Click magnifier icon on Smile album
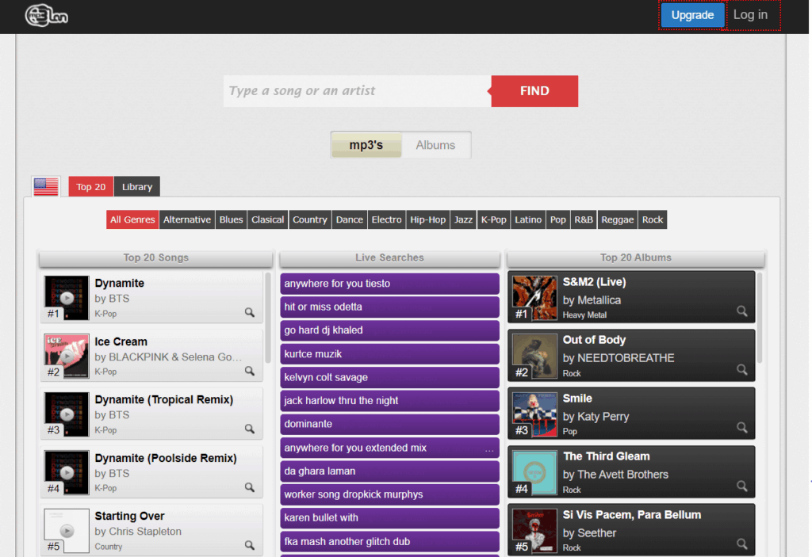This screenshot has height=557, width=812. [742, 428]
